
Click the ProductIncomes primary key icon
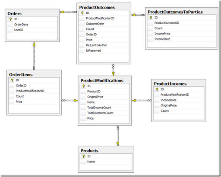[x=157, y=89]
